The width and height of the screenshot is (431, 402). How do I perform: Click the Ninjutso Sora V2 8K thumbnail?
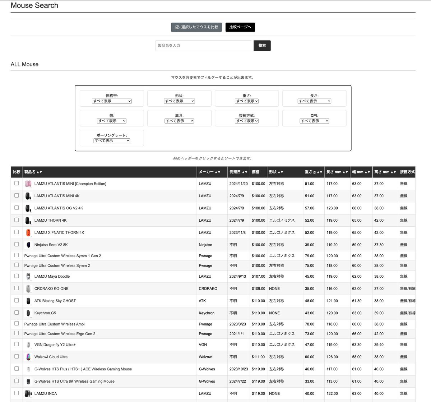(28, 245)
